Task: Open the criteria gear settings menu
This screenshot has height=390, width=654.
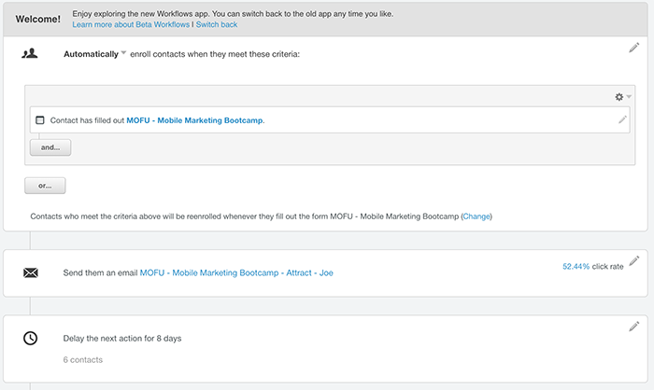Action: (x=618, y=97)
